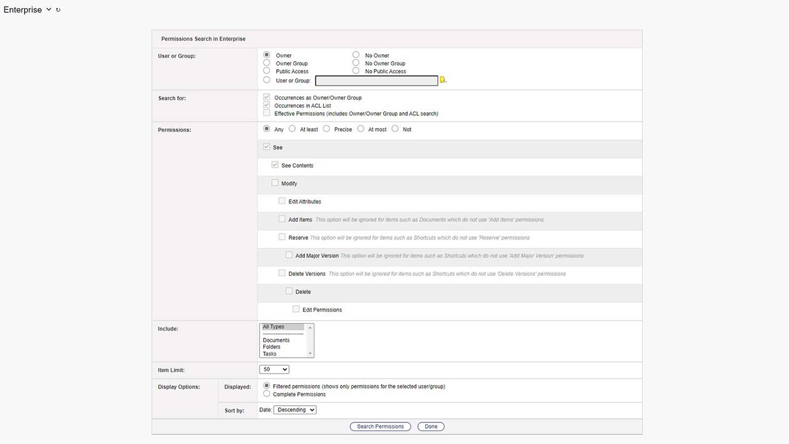The height and width of the screenshot is (444, 789).
Task: Check the Add Major Version checkbox
Action: click(289, 255)
